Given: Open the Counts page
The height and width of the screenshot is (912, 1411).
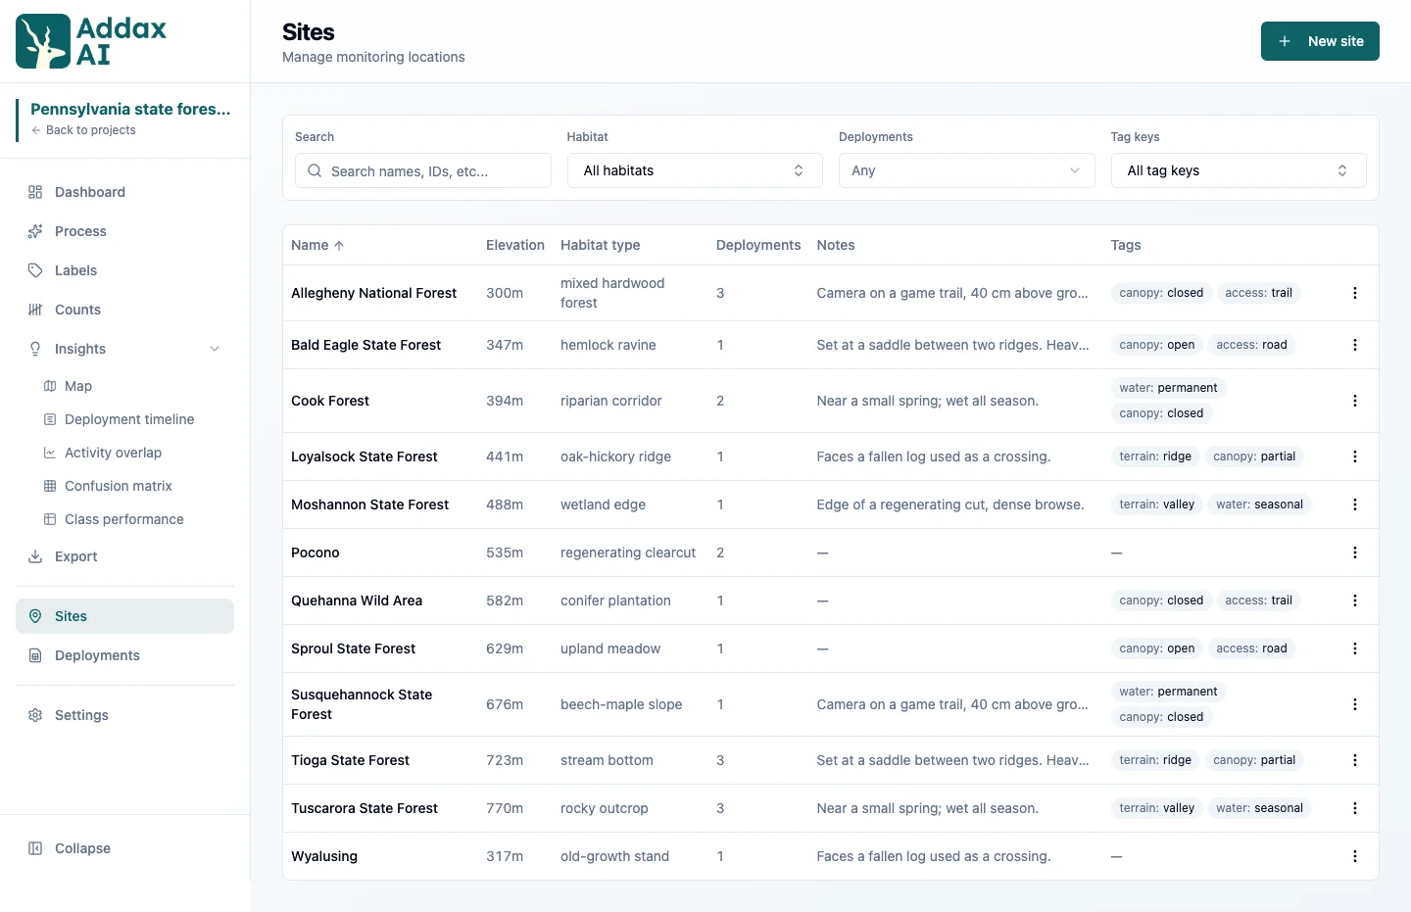Looking at the screenshot, I should click(x=124, y=310).
